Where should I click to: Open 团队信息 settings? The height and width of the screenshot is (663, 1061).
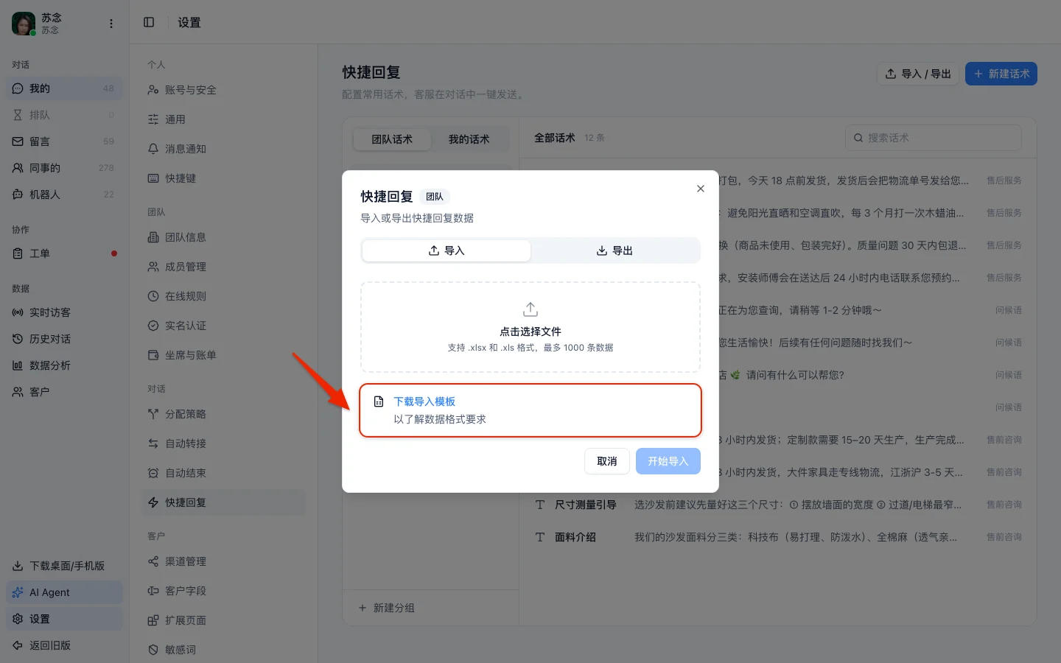[x=223, y=237]
